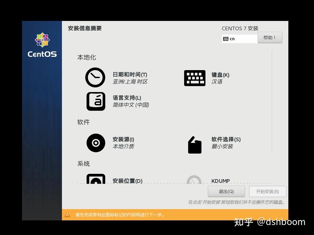Open the cn keyboard layout switcher
314x235 pixels.
[x=239, y=39]
